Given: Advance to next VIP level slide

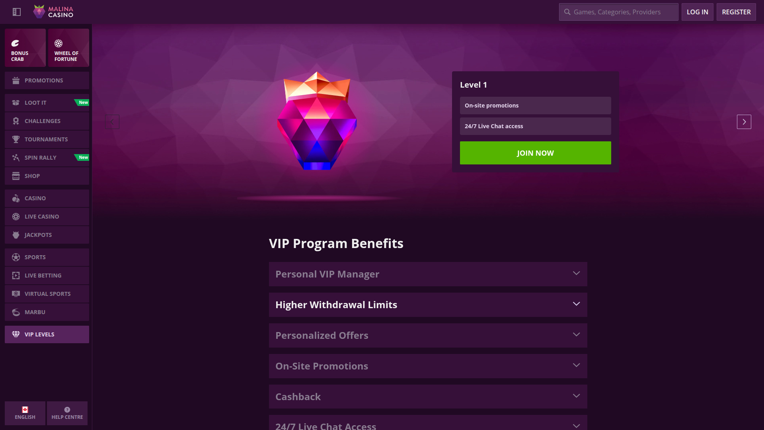Looking at the screenshot, I should pyautogui.click(x=744, y=122).
